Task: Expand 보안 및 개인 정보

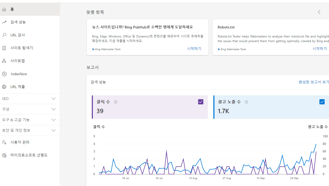Action: coord(30,130)
